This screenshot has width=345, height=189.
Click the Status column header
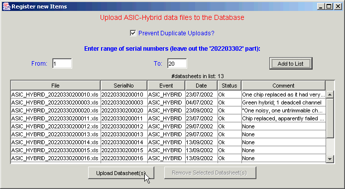[x=230, y=86]
